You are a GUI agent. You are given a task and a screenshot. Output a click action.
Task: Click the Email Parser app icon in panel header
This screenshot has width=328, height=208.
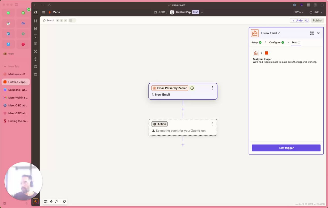pos(255,33)
